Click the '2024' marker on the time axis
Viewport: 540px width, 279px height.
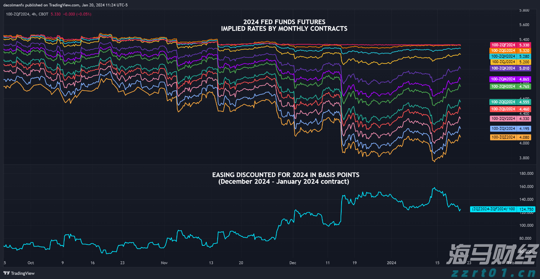(391, 263)
